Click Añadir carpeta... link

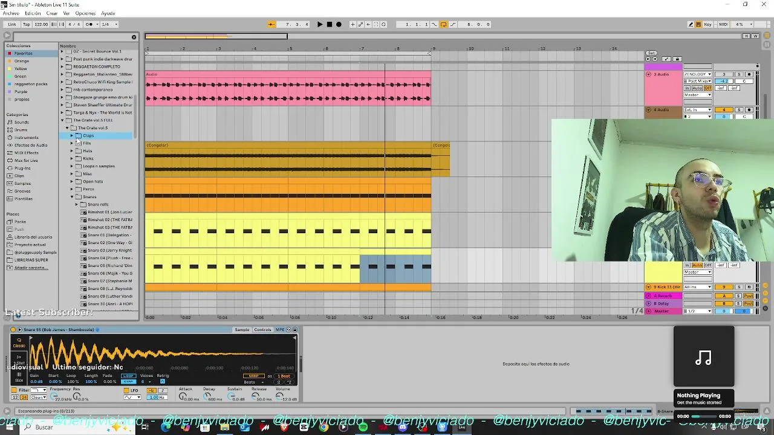pyautogui.click(x=30, y=268)
